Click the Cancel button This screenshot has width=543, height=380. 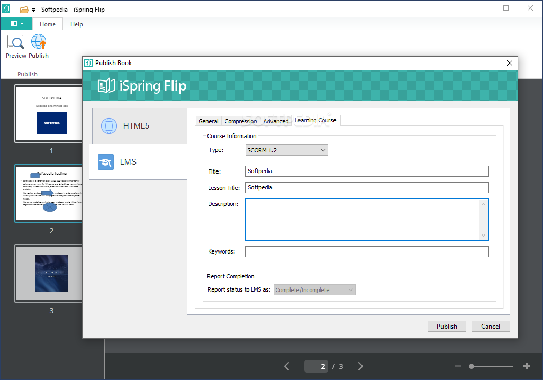pos(491,327)
